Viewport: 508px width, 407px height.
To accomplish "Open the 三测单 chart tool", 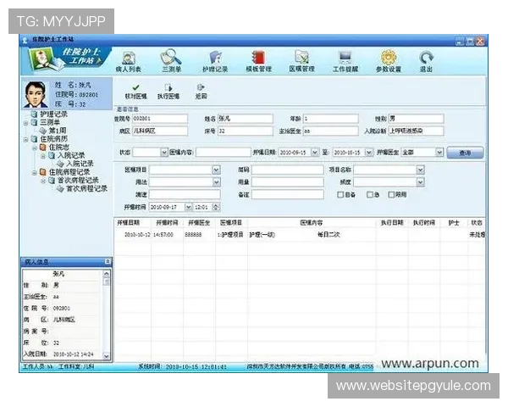I will point(171,61).
